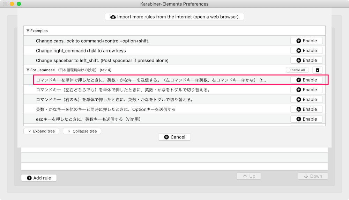The image size is (349, 200).
Task: Click Enable All for the Japanese rules
Action: pos(297,70)
